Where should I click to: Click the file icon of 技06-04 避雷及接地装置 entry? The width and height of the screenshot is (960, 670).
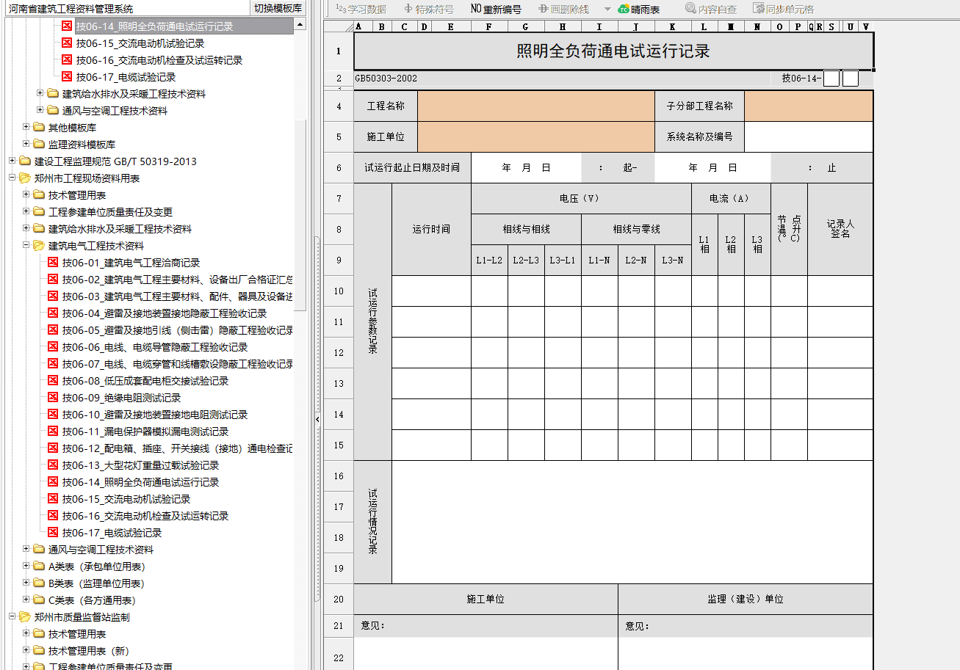coord(53,313)
